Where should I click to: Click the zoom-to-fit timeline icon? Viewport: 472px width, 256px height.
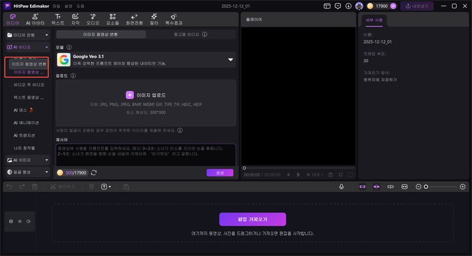[x=405, y=187]
